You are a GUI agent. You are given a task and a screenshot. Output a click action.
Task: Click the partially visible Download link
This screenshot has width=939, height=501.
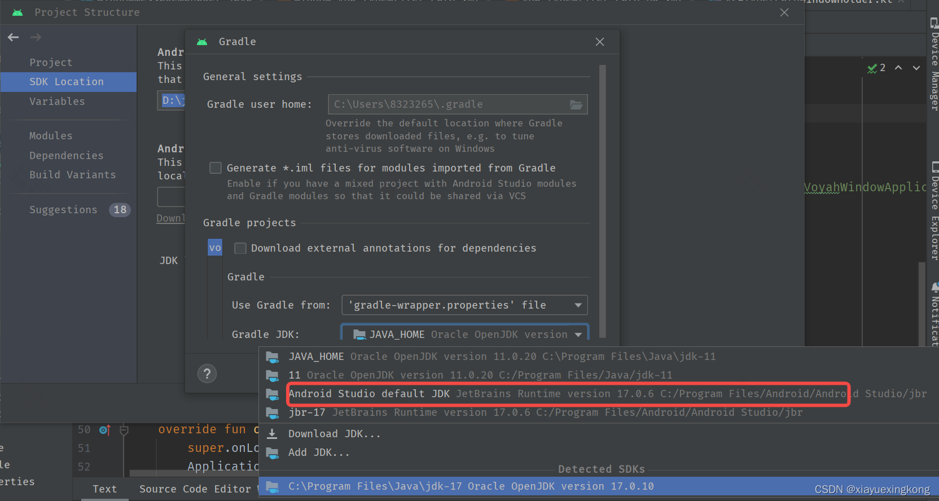[170, 218]
